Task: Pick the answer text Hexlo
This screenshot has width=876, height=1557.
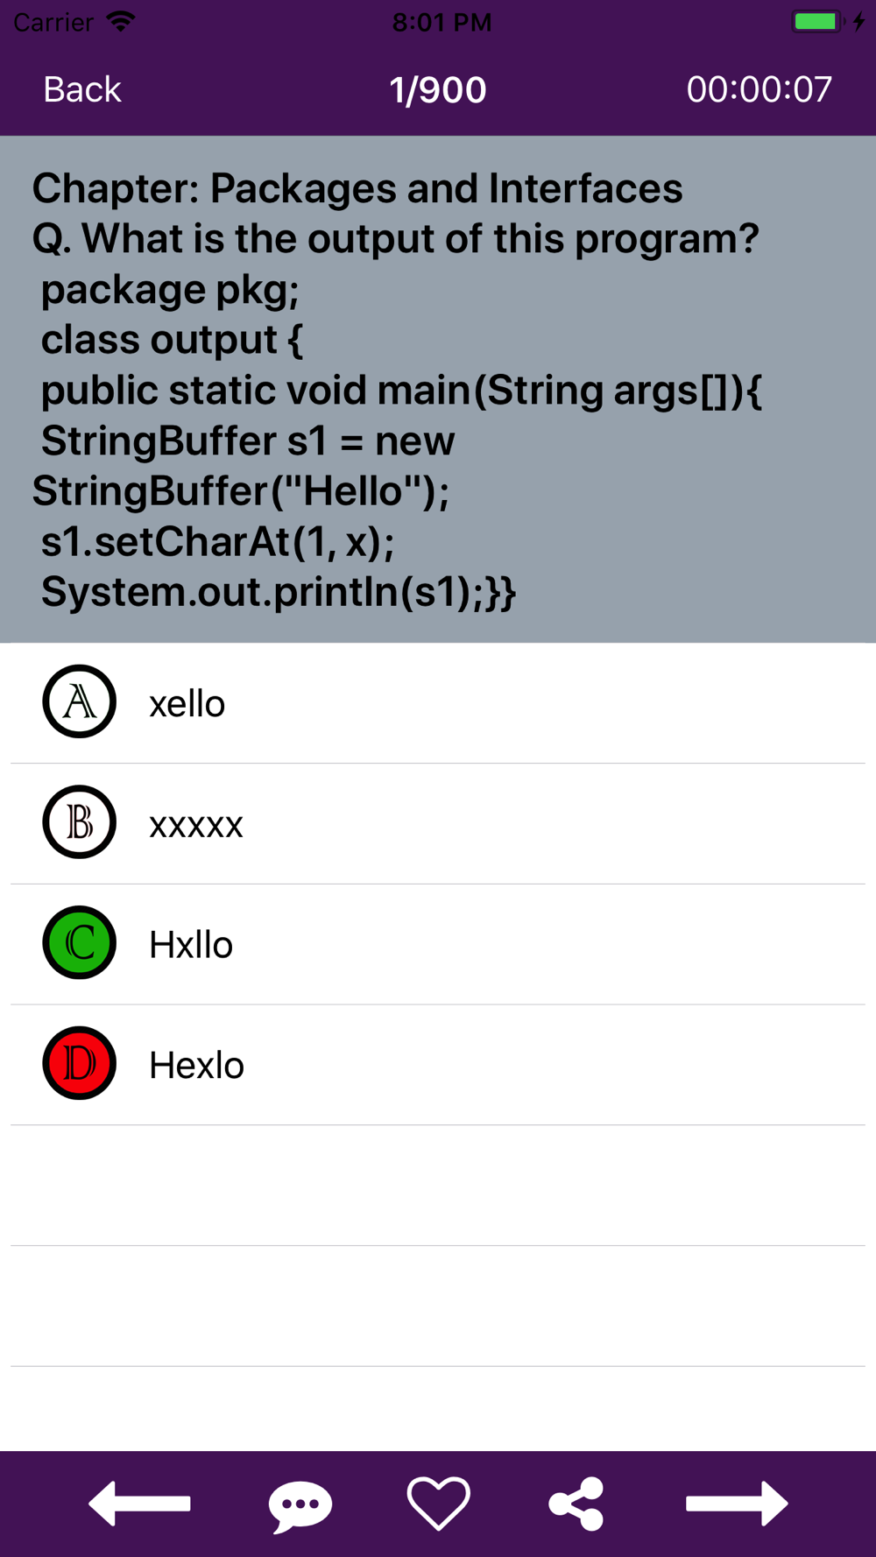Action: [x=196, y=1066]
